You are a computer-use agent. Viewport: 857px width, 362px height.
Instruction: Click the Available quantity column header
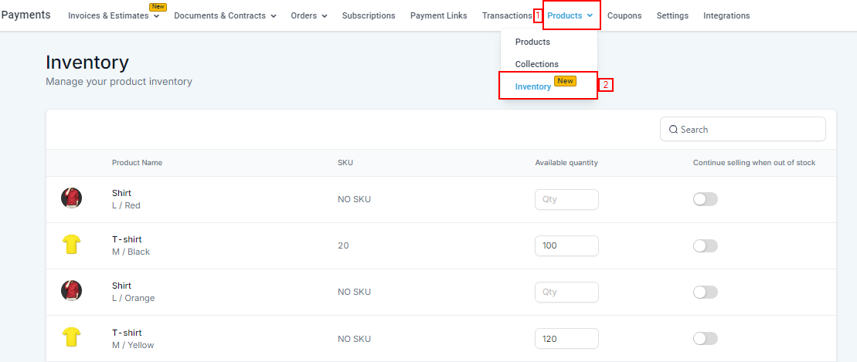click(x=566, y=163)
